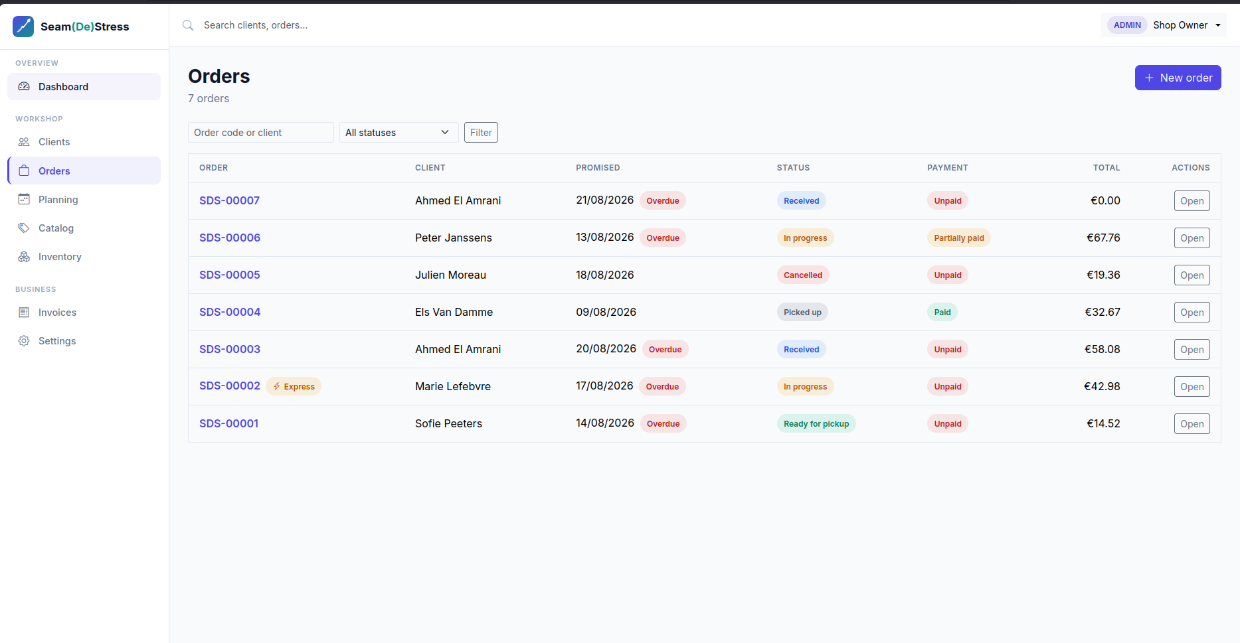Expand the Shop Owner account menu
Viewport: 1240px width, 643px height.
pos(1164,25)
